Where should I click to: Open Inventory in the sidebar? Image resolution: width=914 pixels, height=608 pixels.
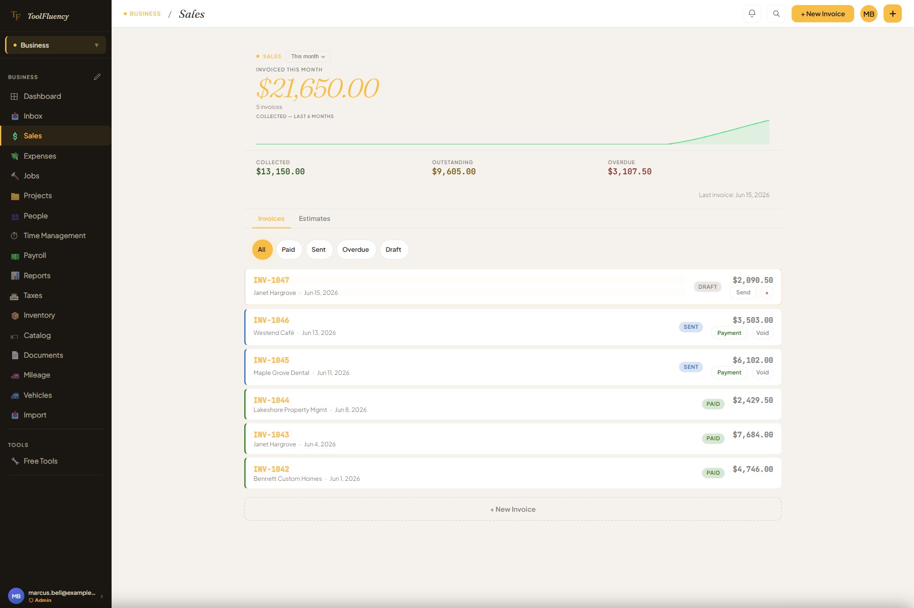(x=56, y=315)
